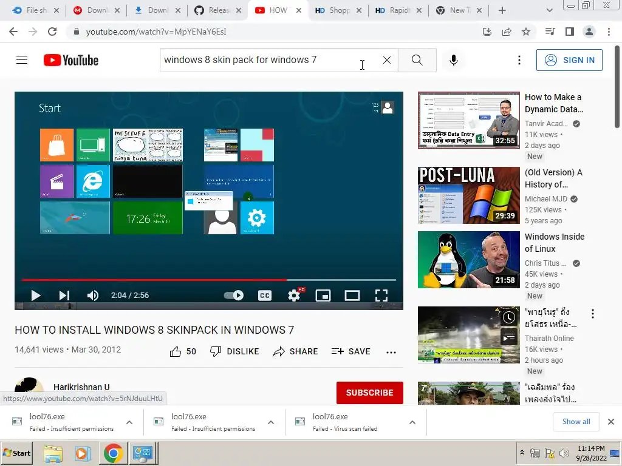Select the page vertical scrollbar

617,87
